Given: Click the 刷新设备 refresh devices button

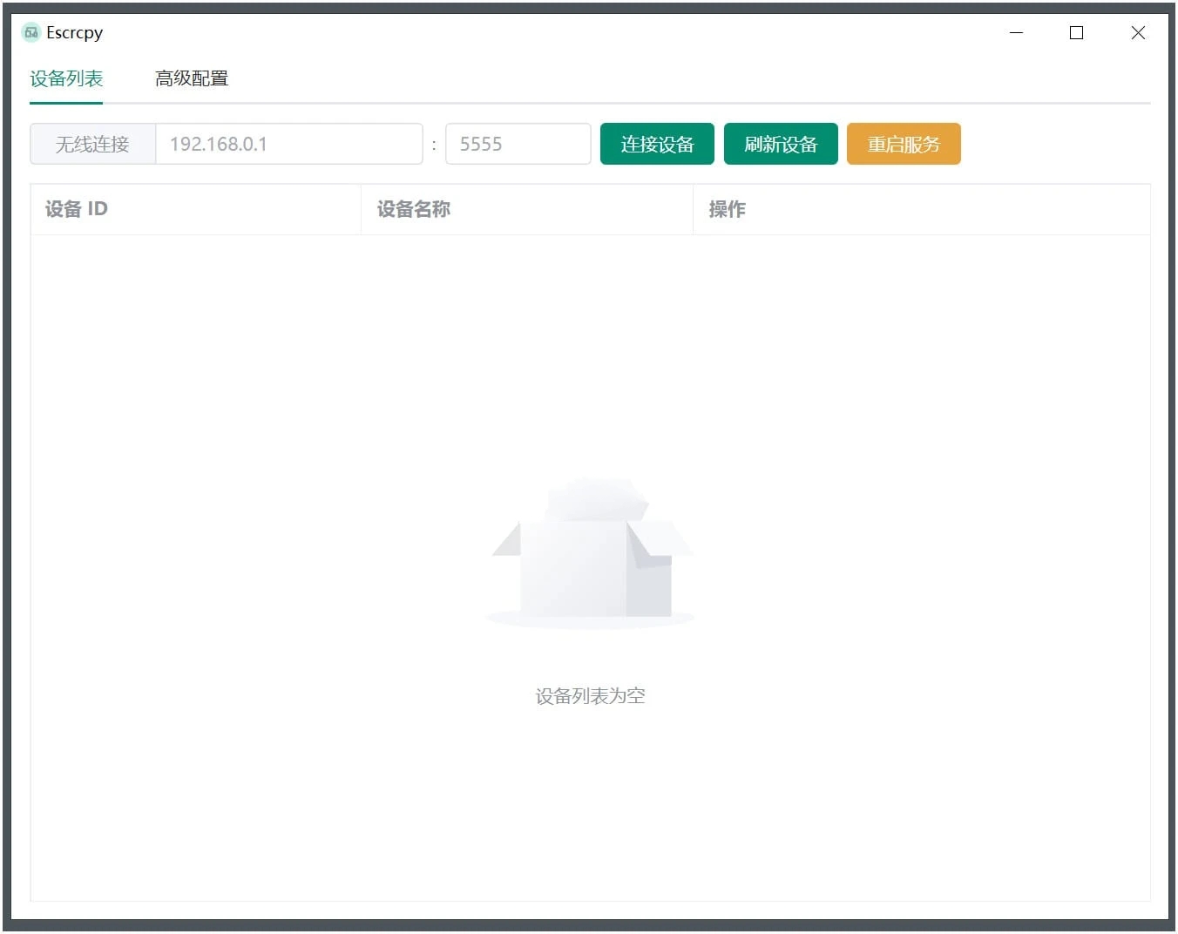Looking at the screenshot, I should tap(780, 144).
